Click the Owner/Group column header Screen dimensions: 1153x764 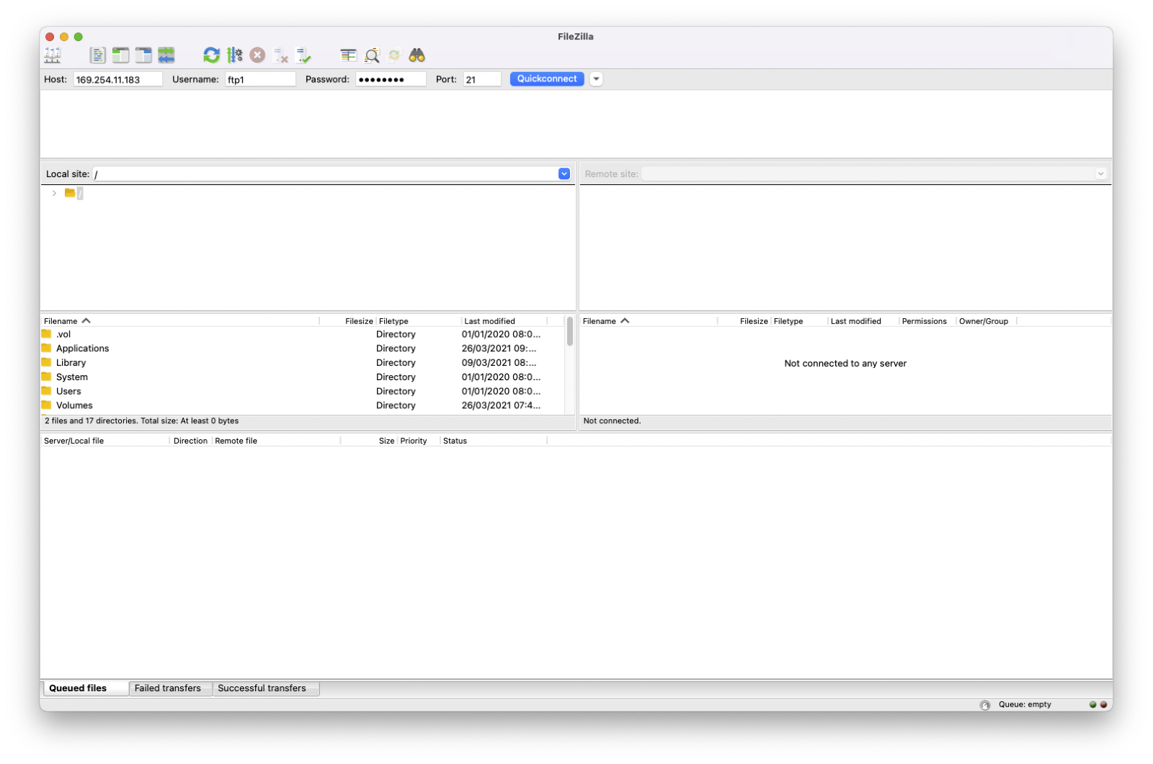pos(987,321)
